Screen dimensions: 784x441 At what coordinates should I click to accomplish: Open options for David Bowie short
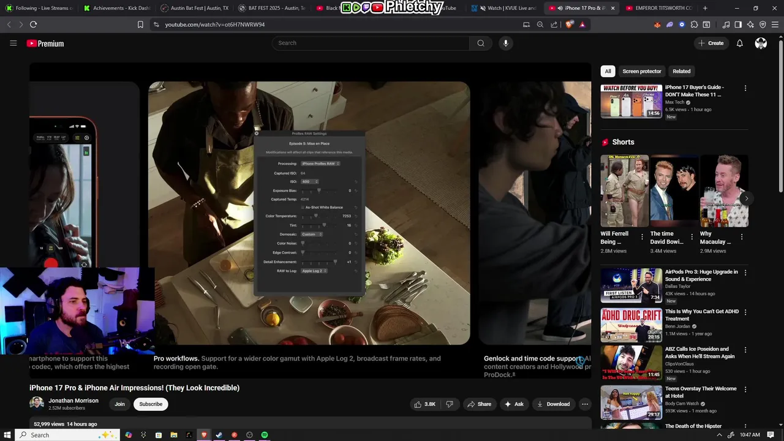[692, 236]
